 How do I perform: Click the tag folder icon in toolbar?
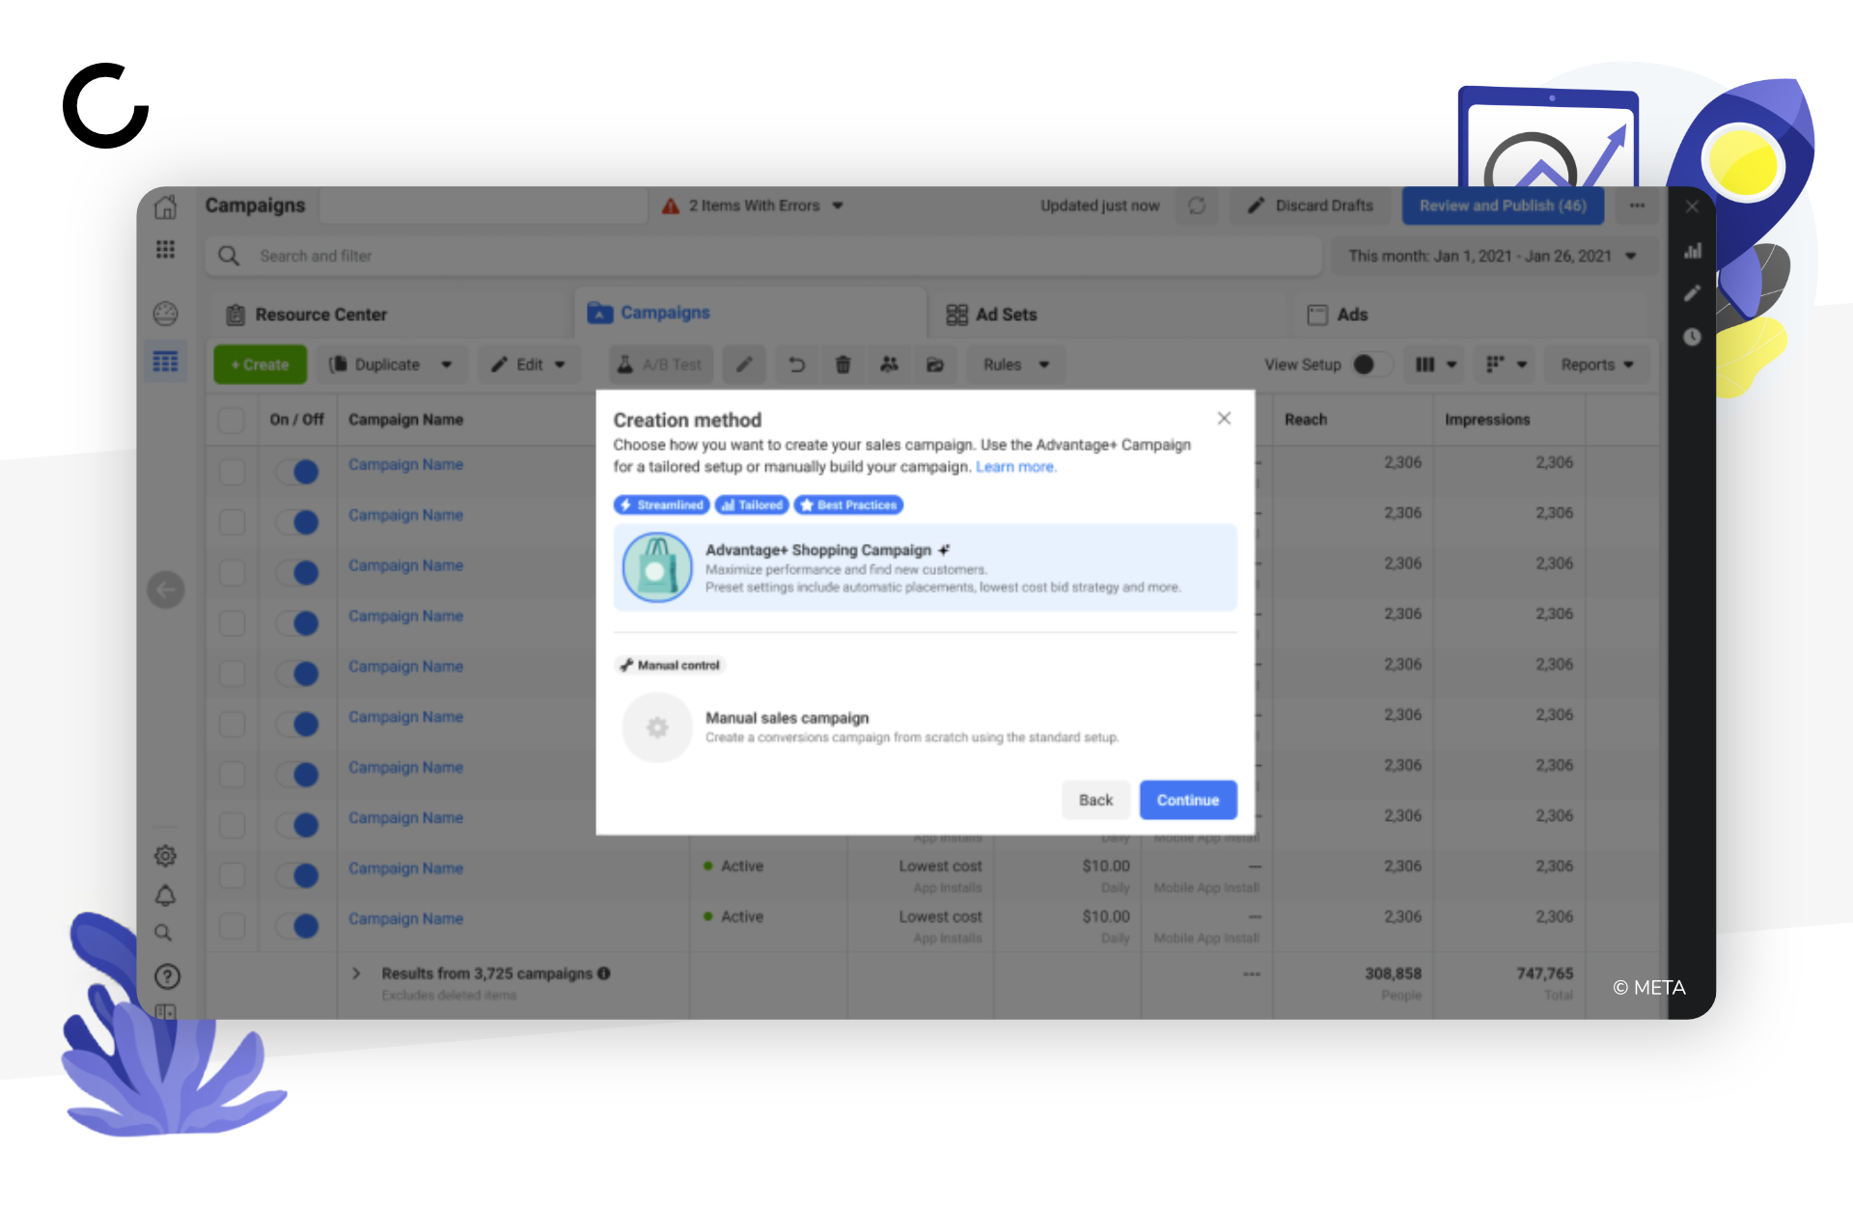(935, 365)
